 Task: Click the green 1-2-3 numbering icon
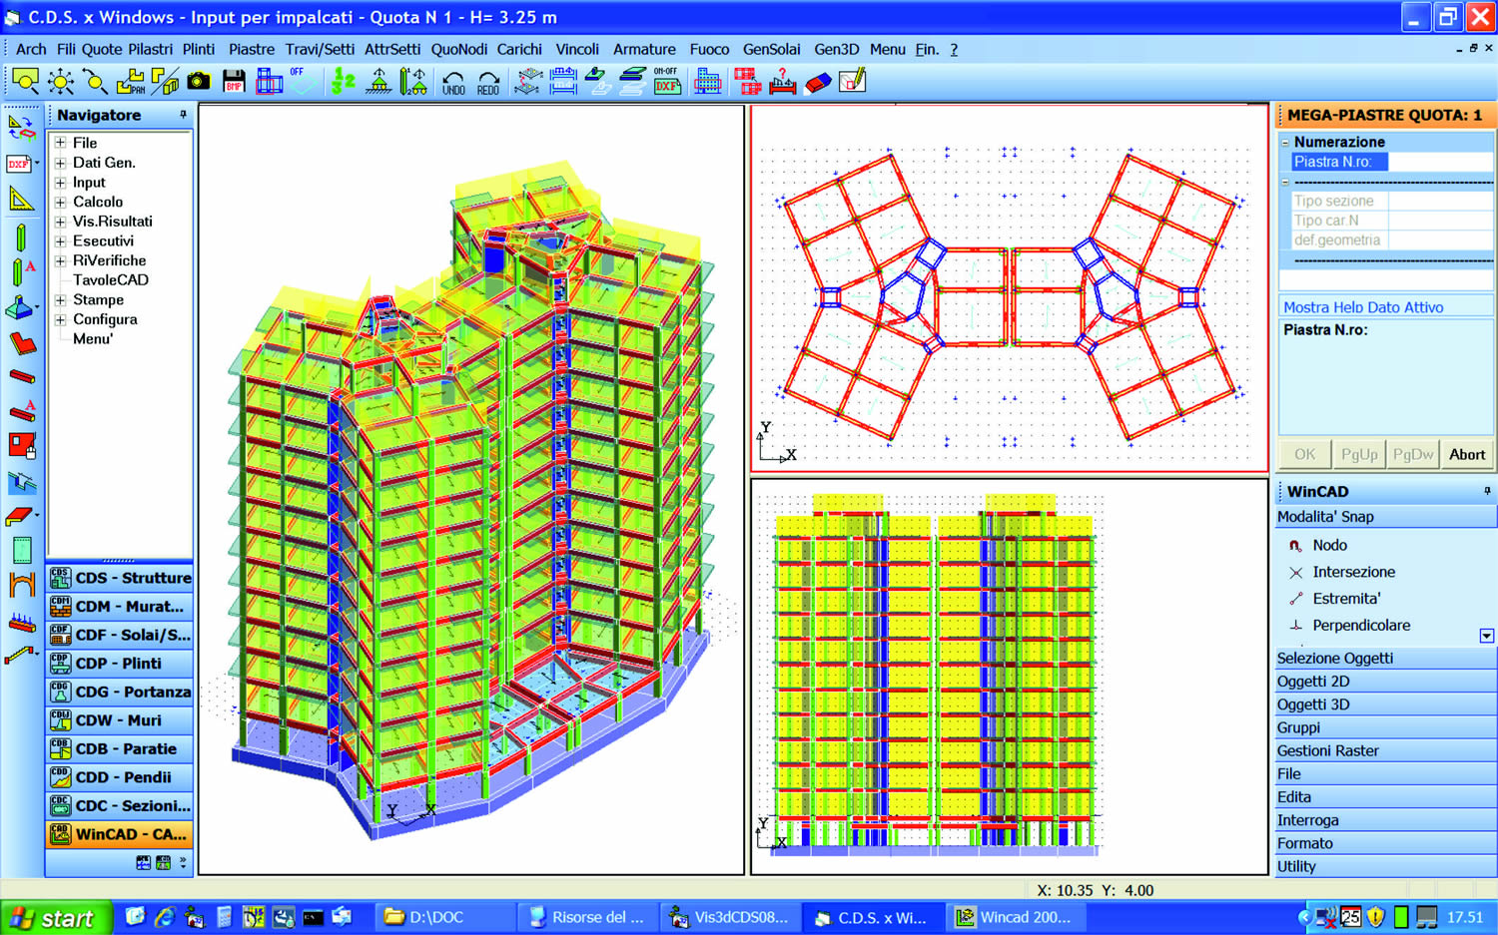point(344,82)
